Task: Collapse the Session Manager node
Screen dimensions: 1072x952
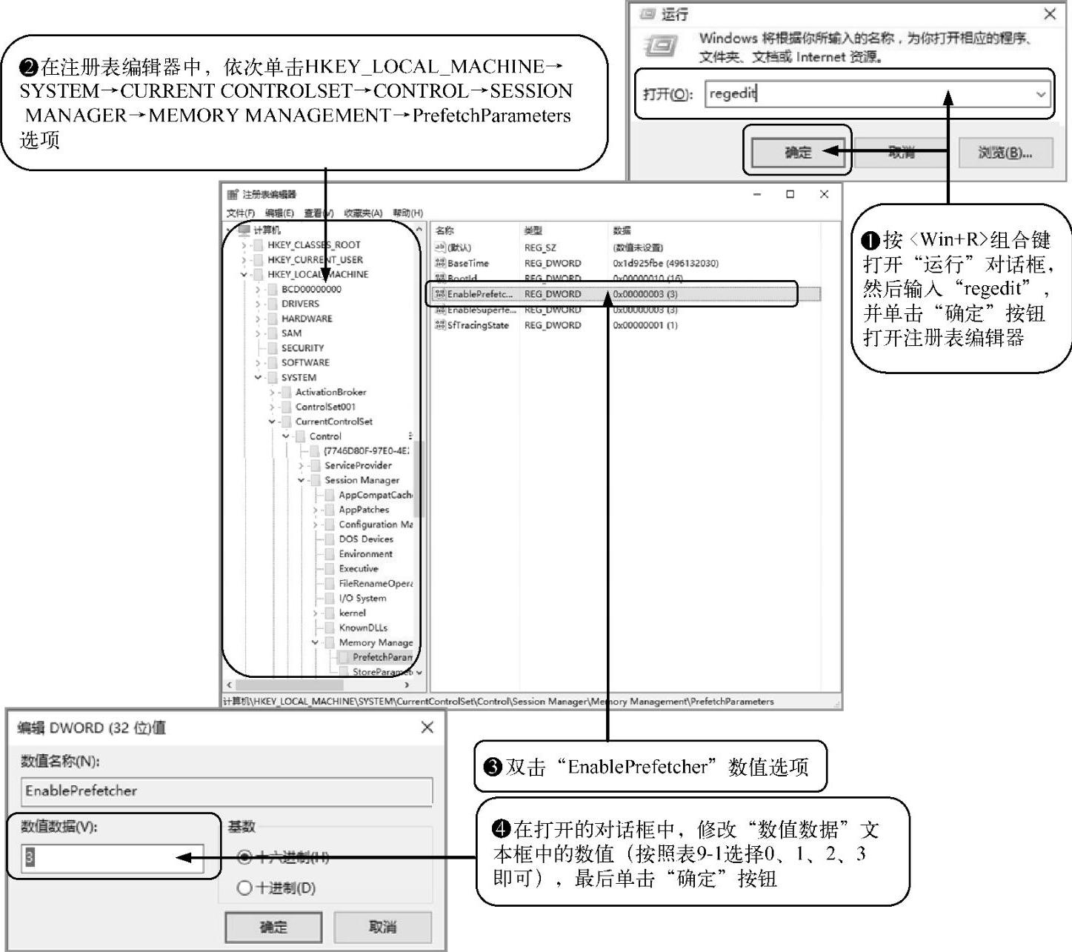Action: coord(301,480)
